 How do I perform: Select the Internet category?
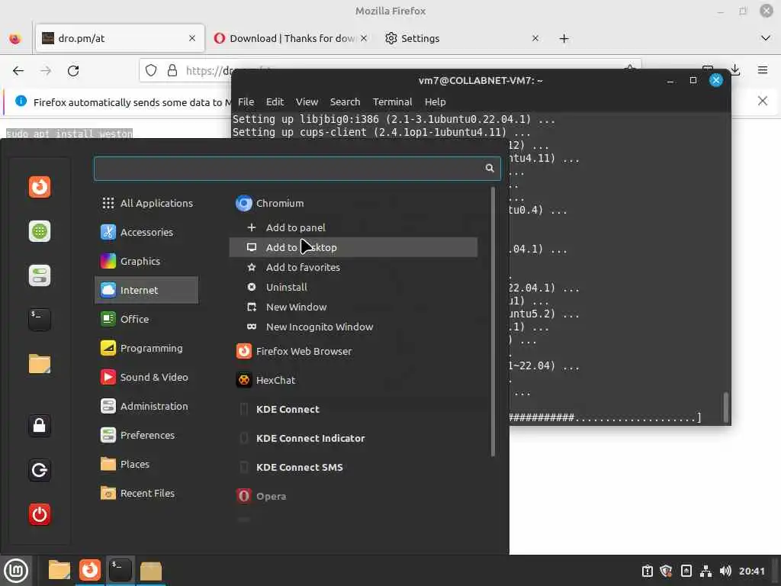(146, 290)
